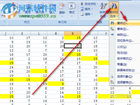Expand the AutoSum (自动求和) dropdown arrow
Screen dimensions: 140x105
(x=97, y=4)
